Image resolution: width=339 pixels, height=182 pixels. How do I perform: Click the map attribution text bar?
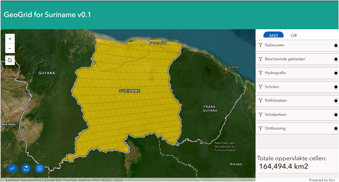tap(64, 180)
